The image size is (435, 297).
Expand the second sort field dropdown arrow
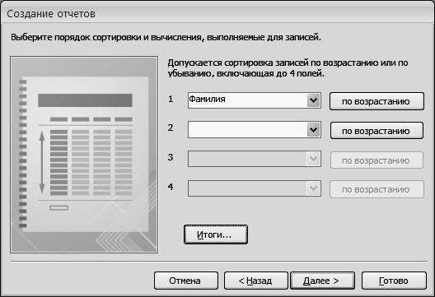click(x=314, y=130)
